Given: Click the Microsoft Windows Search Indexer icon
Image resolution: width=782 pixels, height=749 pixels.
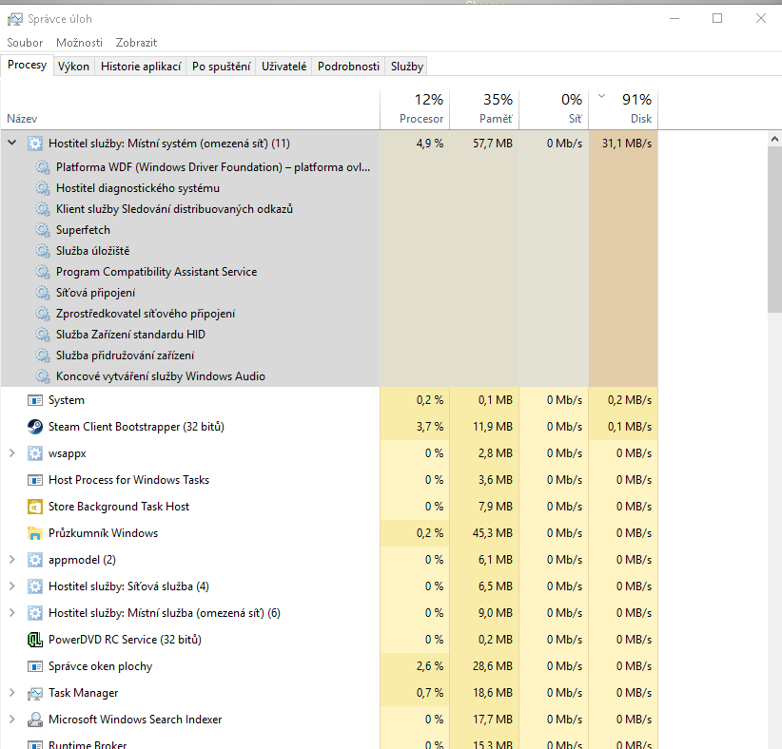Looking at the screenshot, I should 35,720.
